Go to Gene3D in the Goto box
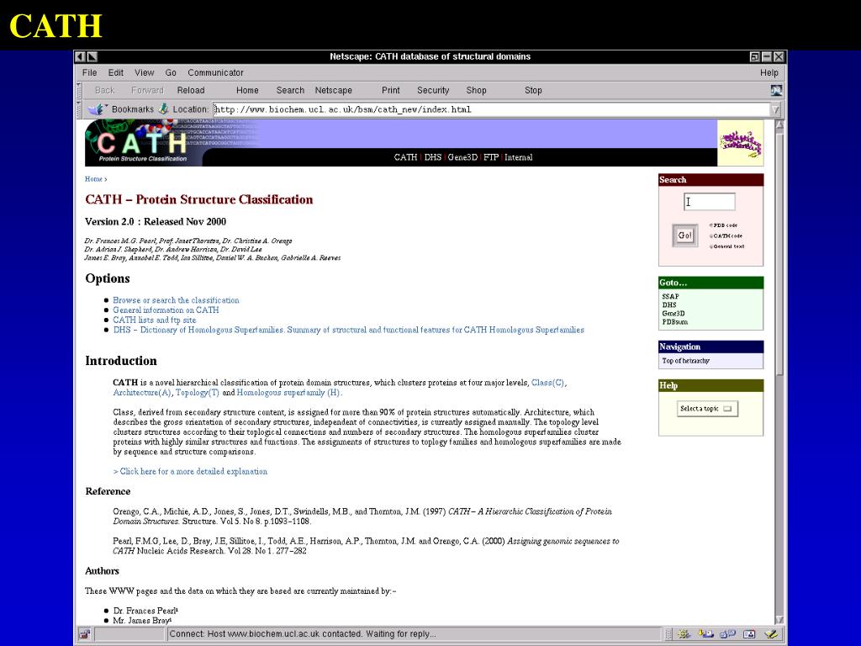Viewport: 861px width, 646px height. click(673, 314)
